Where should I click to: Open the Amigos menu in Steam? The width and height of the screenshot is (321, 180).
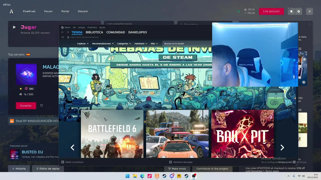tap(82, 27)
